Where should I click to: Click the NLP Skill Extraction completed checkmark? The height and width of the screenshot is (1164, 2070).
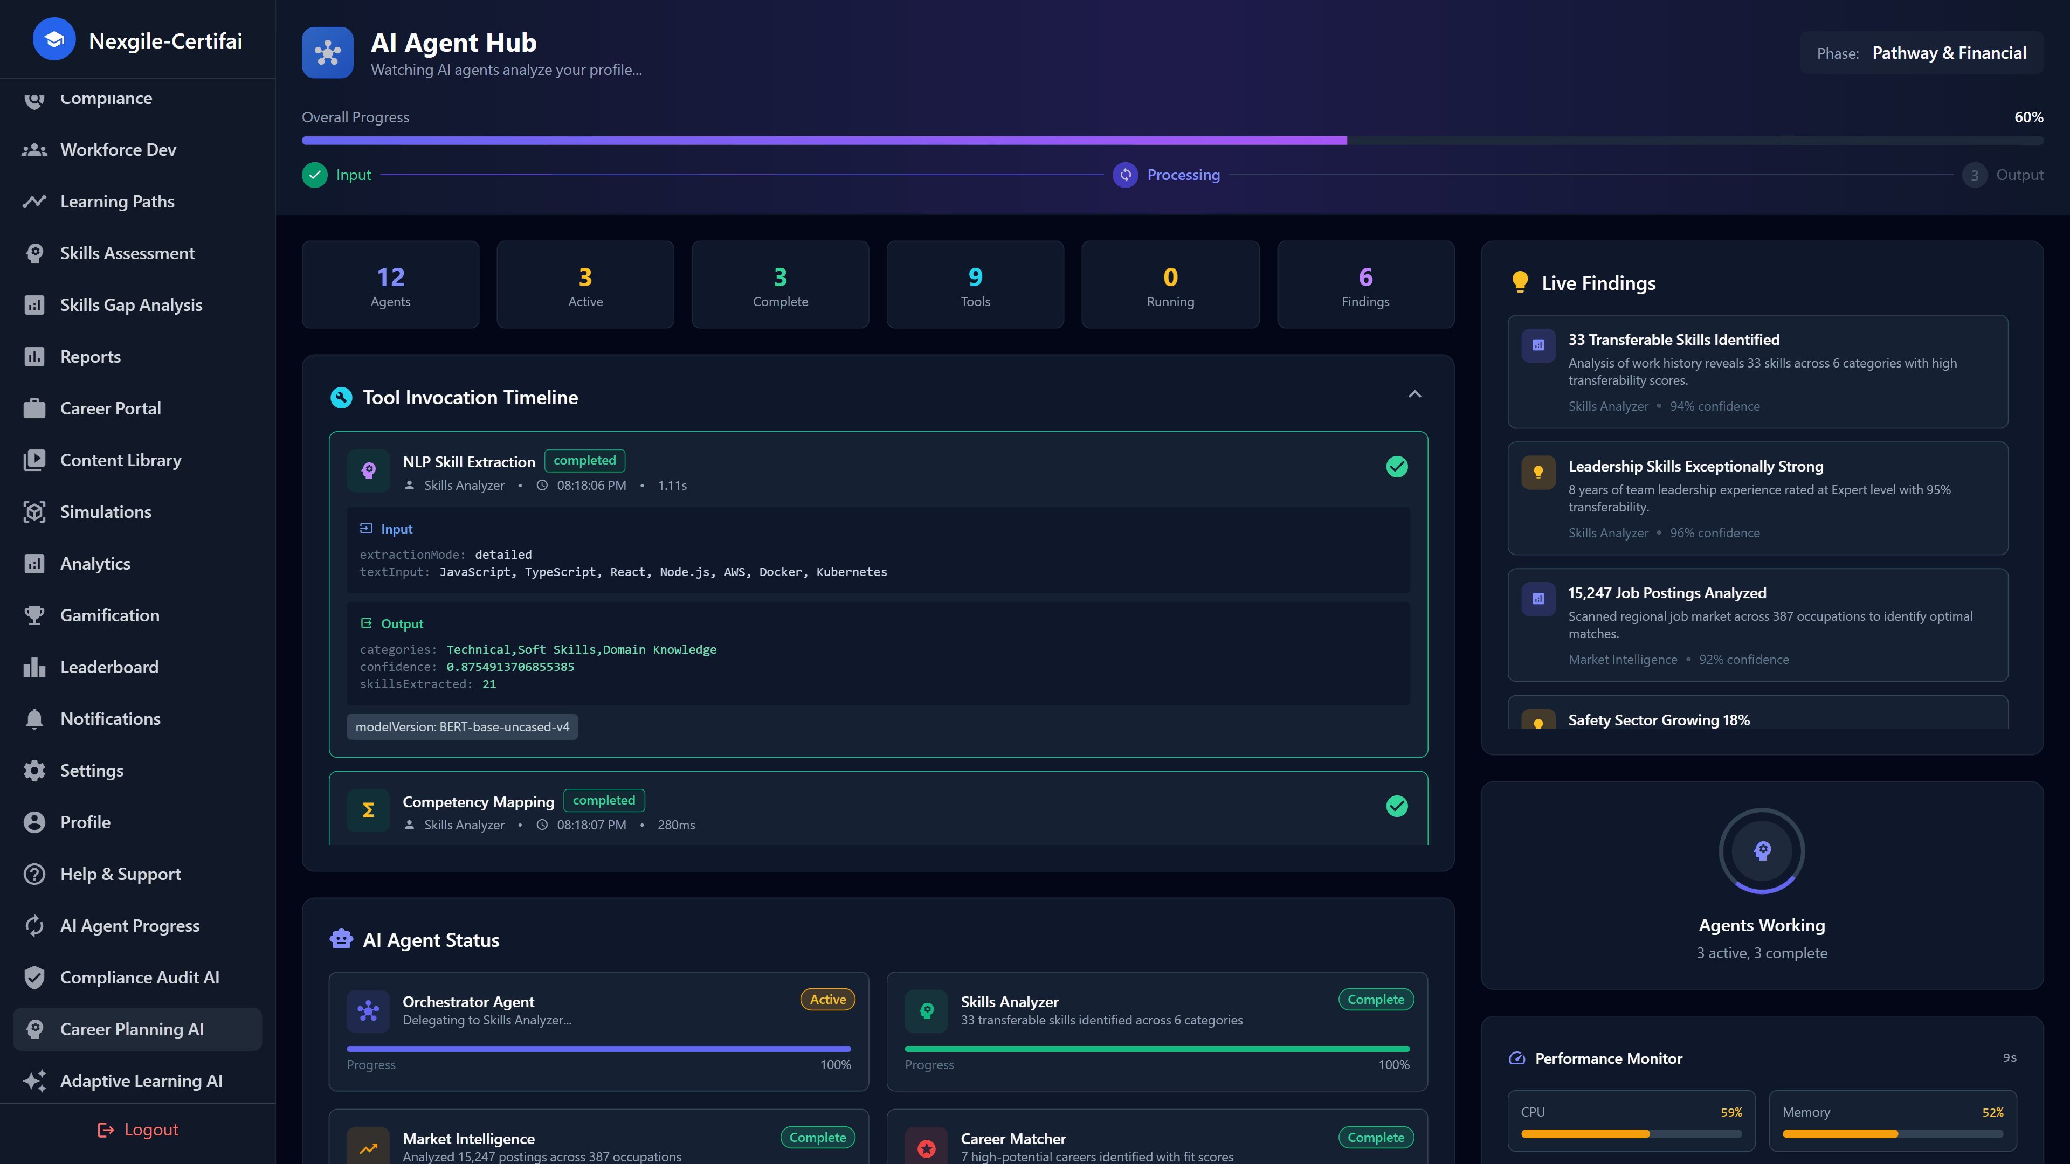click(1397, 466)
